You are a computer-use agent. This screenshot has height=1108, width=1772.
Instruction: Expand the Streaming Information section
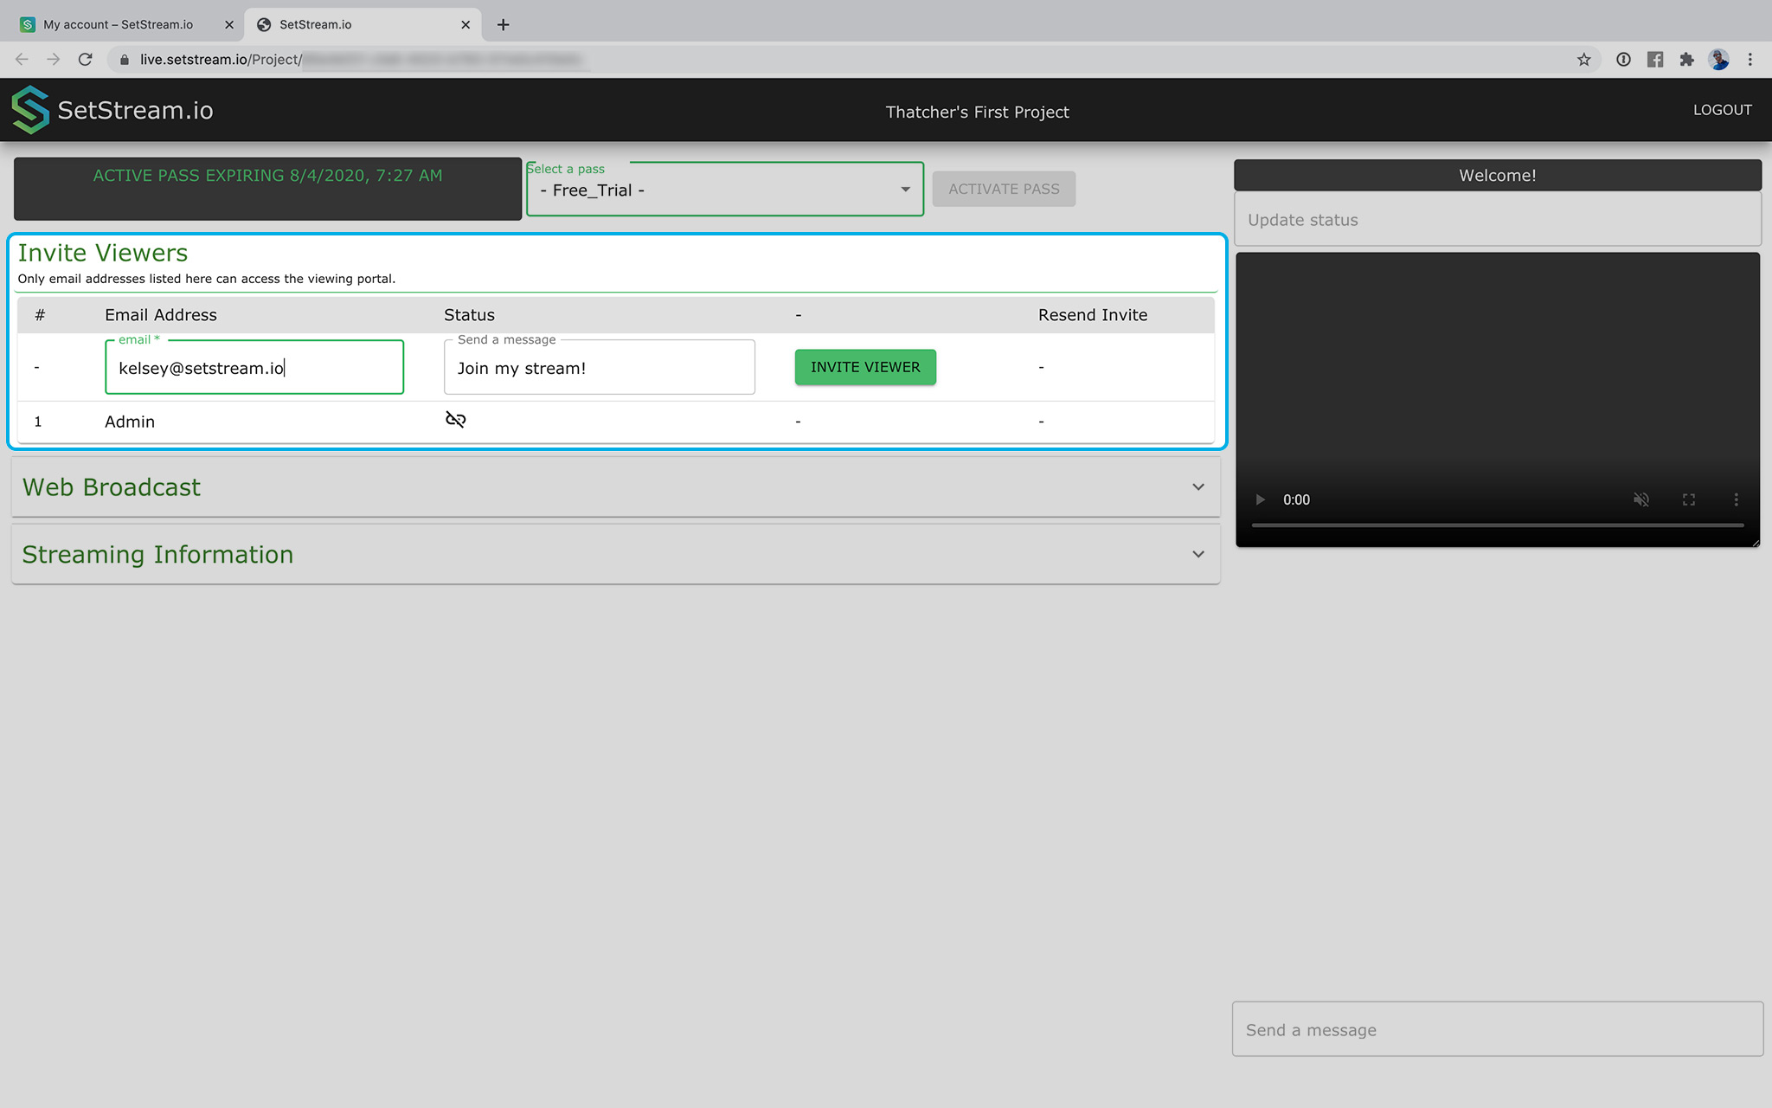point(616,555)
